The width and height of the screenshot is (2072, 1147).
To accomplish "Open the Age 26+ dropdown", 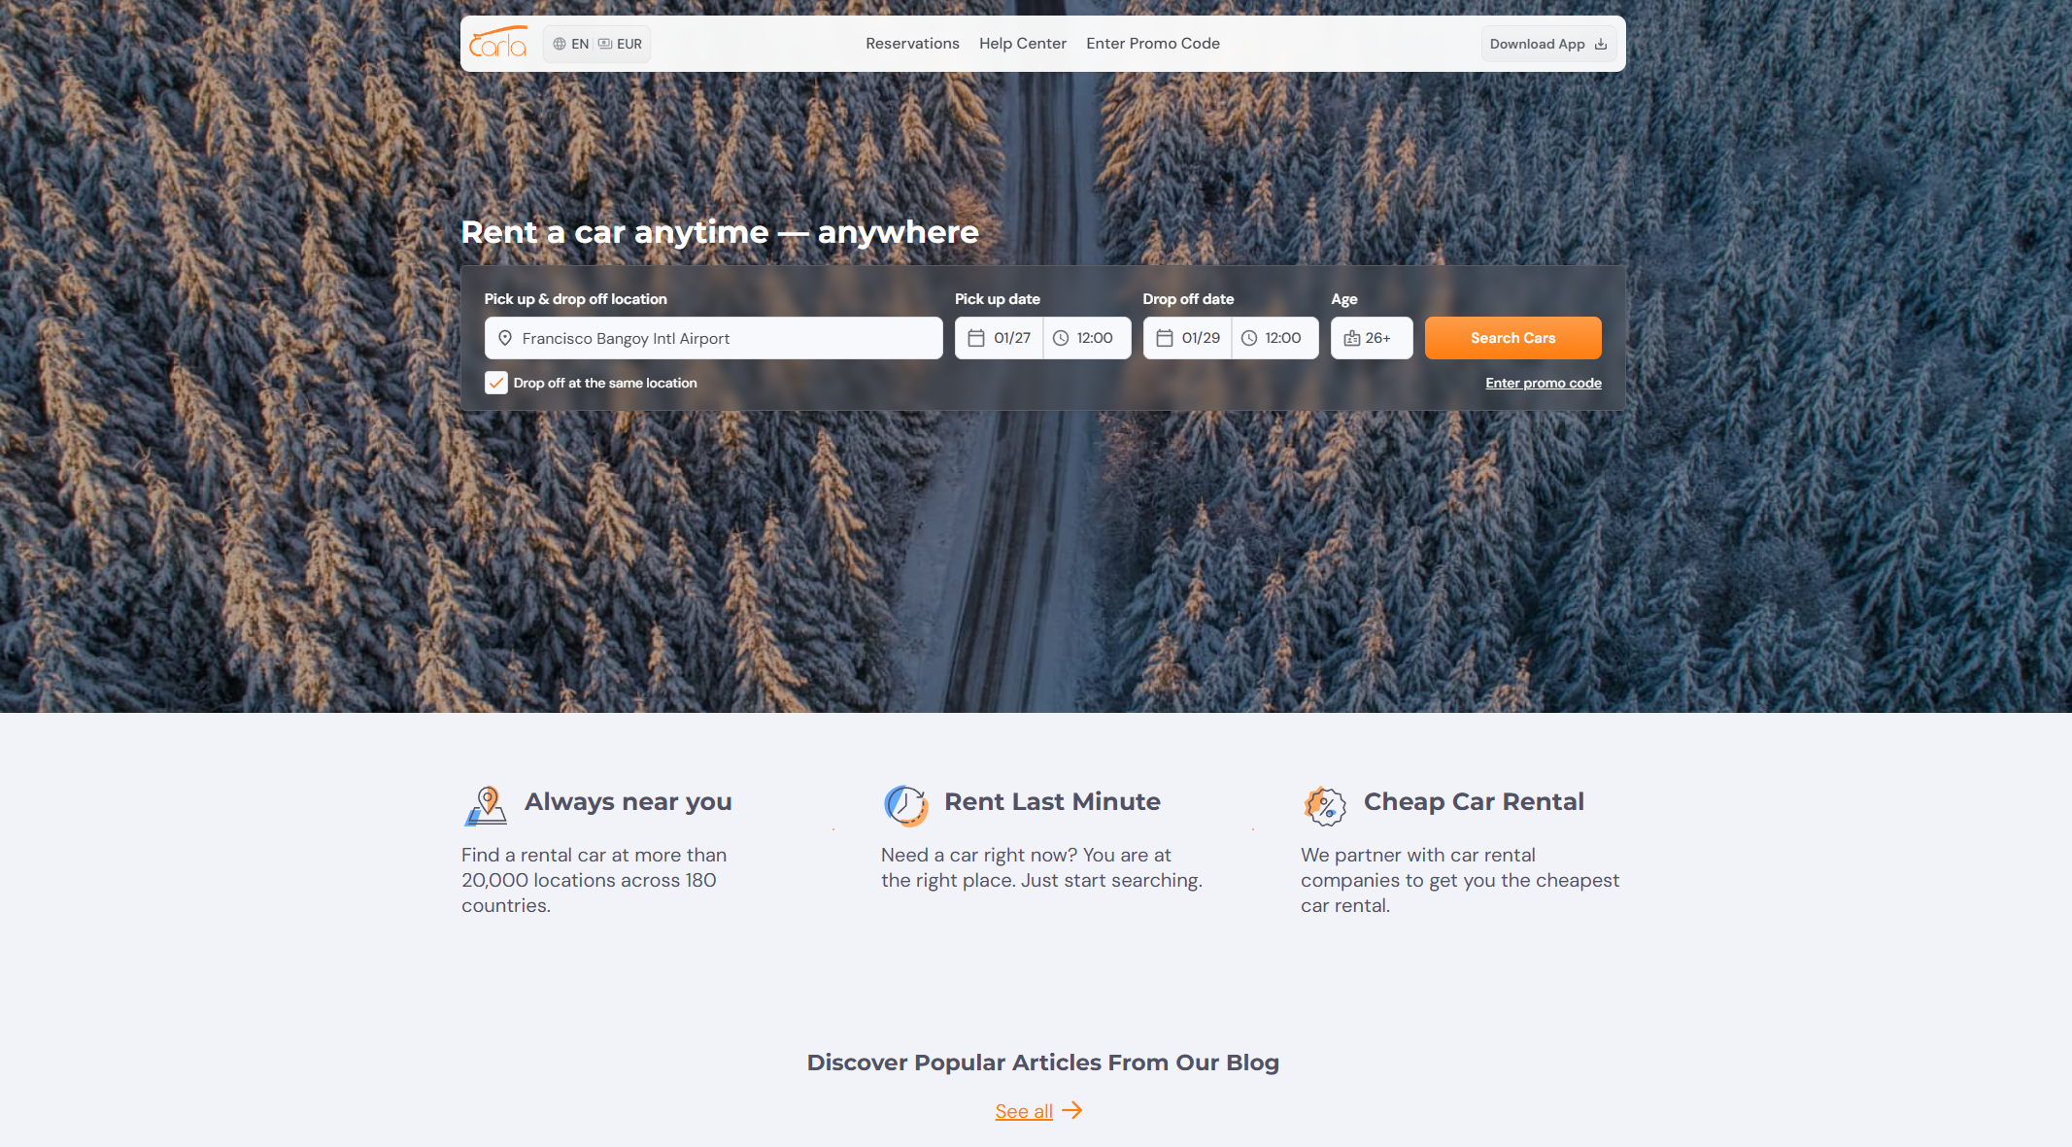I will (1372, 338).
